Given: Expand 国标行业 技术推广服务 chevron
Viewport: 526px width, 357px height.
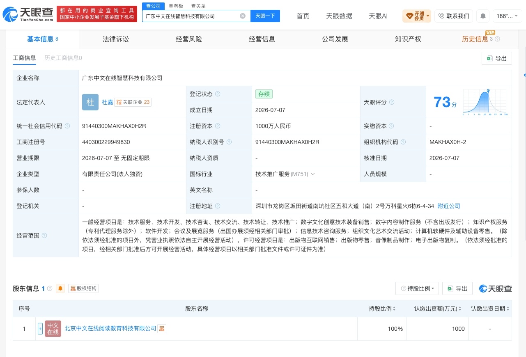Looking at the screenshot, I should pos(312,174).
